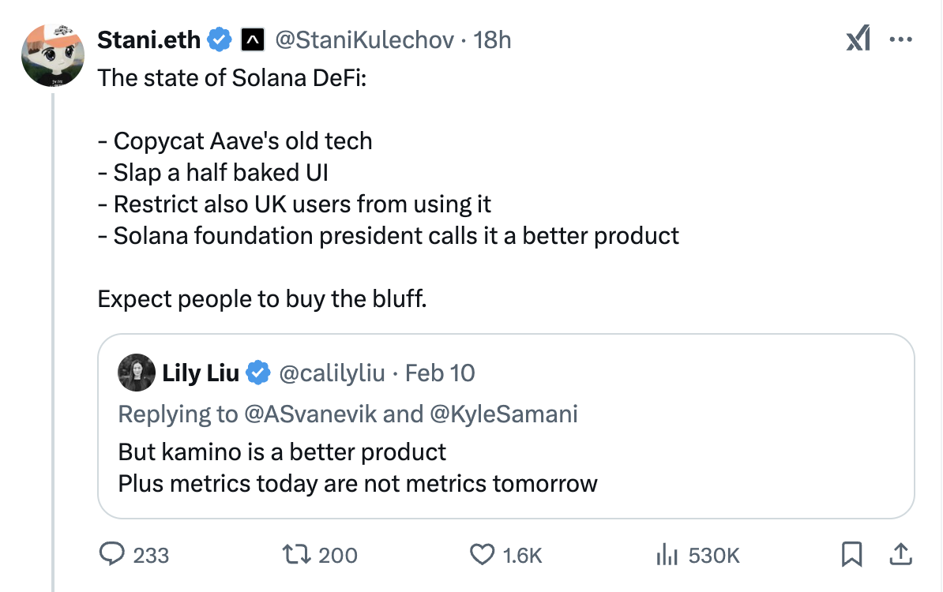943x592 pixels.
Task: Click the Lily Liu display name
Action: (201, 373)
